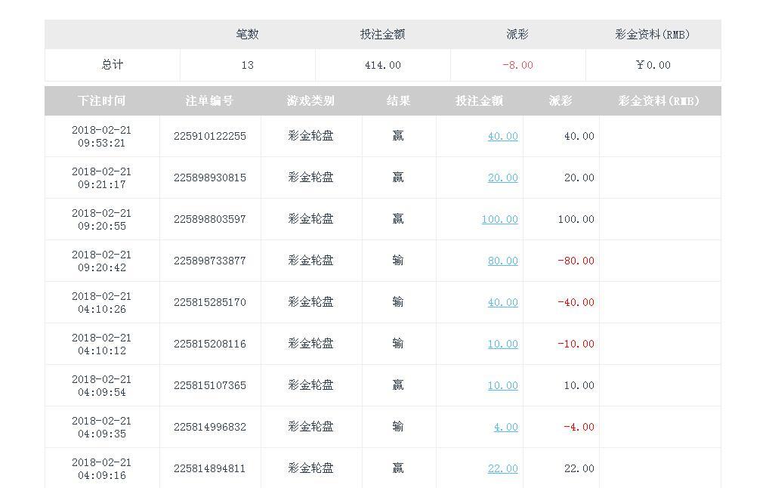Open the 40.00 link for bet 225910122255
The height and width of the screenshot is (488, 769).
coord(502,136)
